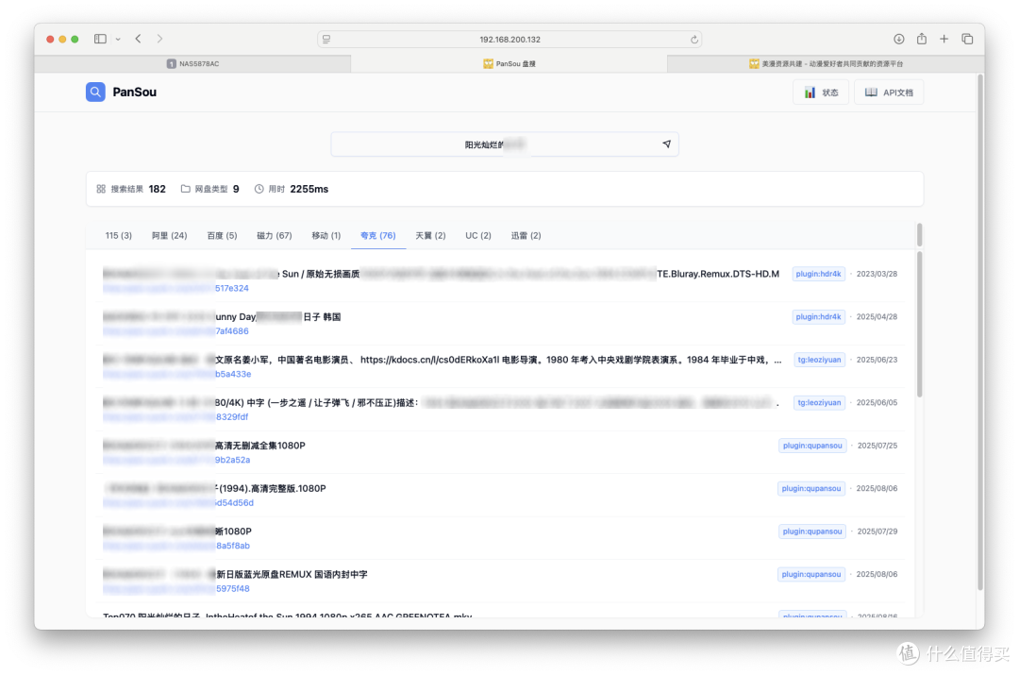
Task: Click the paper-plane submit icon in search box
Action: pos(666,143)
